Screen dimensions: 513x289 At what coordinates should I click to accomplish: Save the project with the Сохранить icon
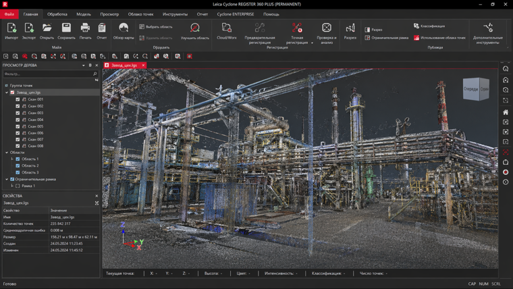click(x=66, y=28)
